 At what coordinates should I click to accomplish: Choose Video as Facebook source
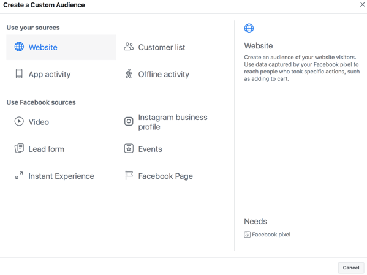click(x=39, y=122)
